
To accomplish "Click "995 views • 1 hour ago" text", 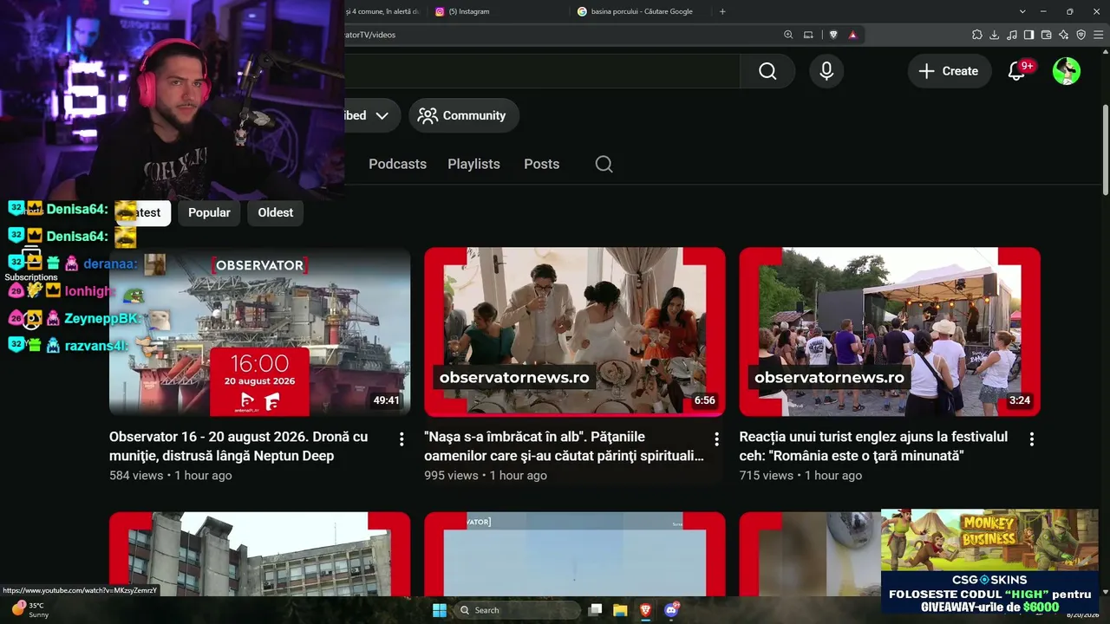I will [486, 476].
